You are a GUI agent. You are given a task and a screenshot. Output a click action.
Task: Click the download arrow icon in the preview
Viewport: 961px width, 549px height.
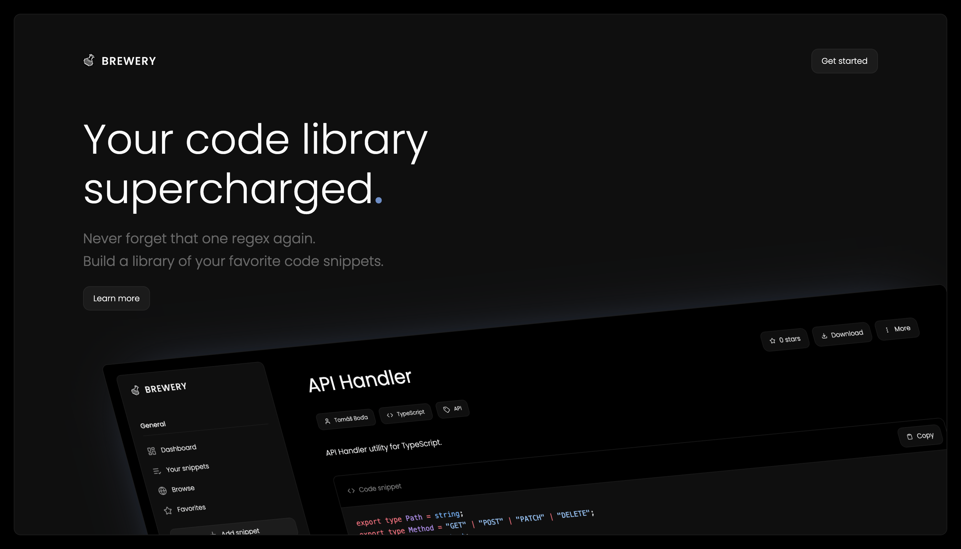click(x=824, y=336)
